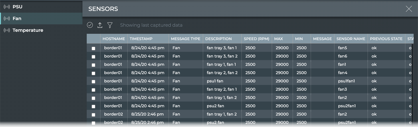Check the box for fan tray 3, fan 1
This screenshot has height=127, width=418.
pyautogui.click(x=93, y=48)
